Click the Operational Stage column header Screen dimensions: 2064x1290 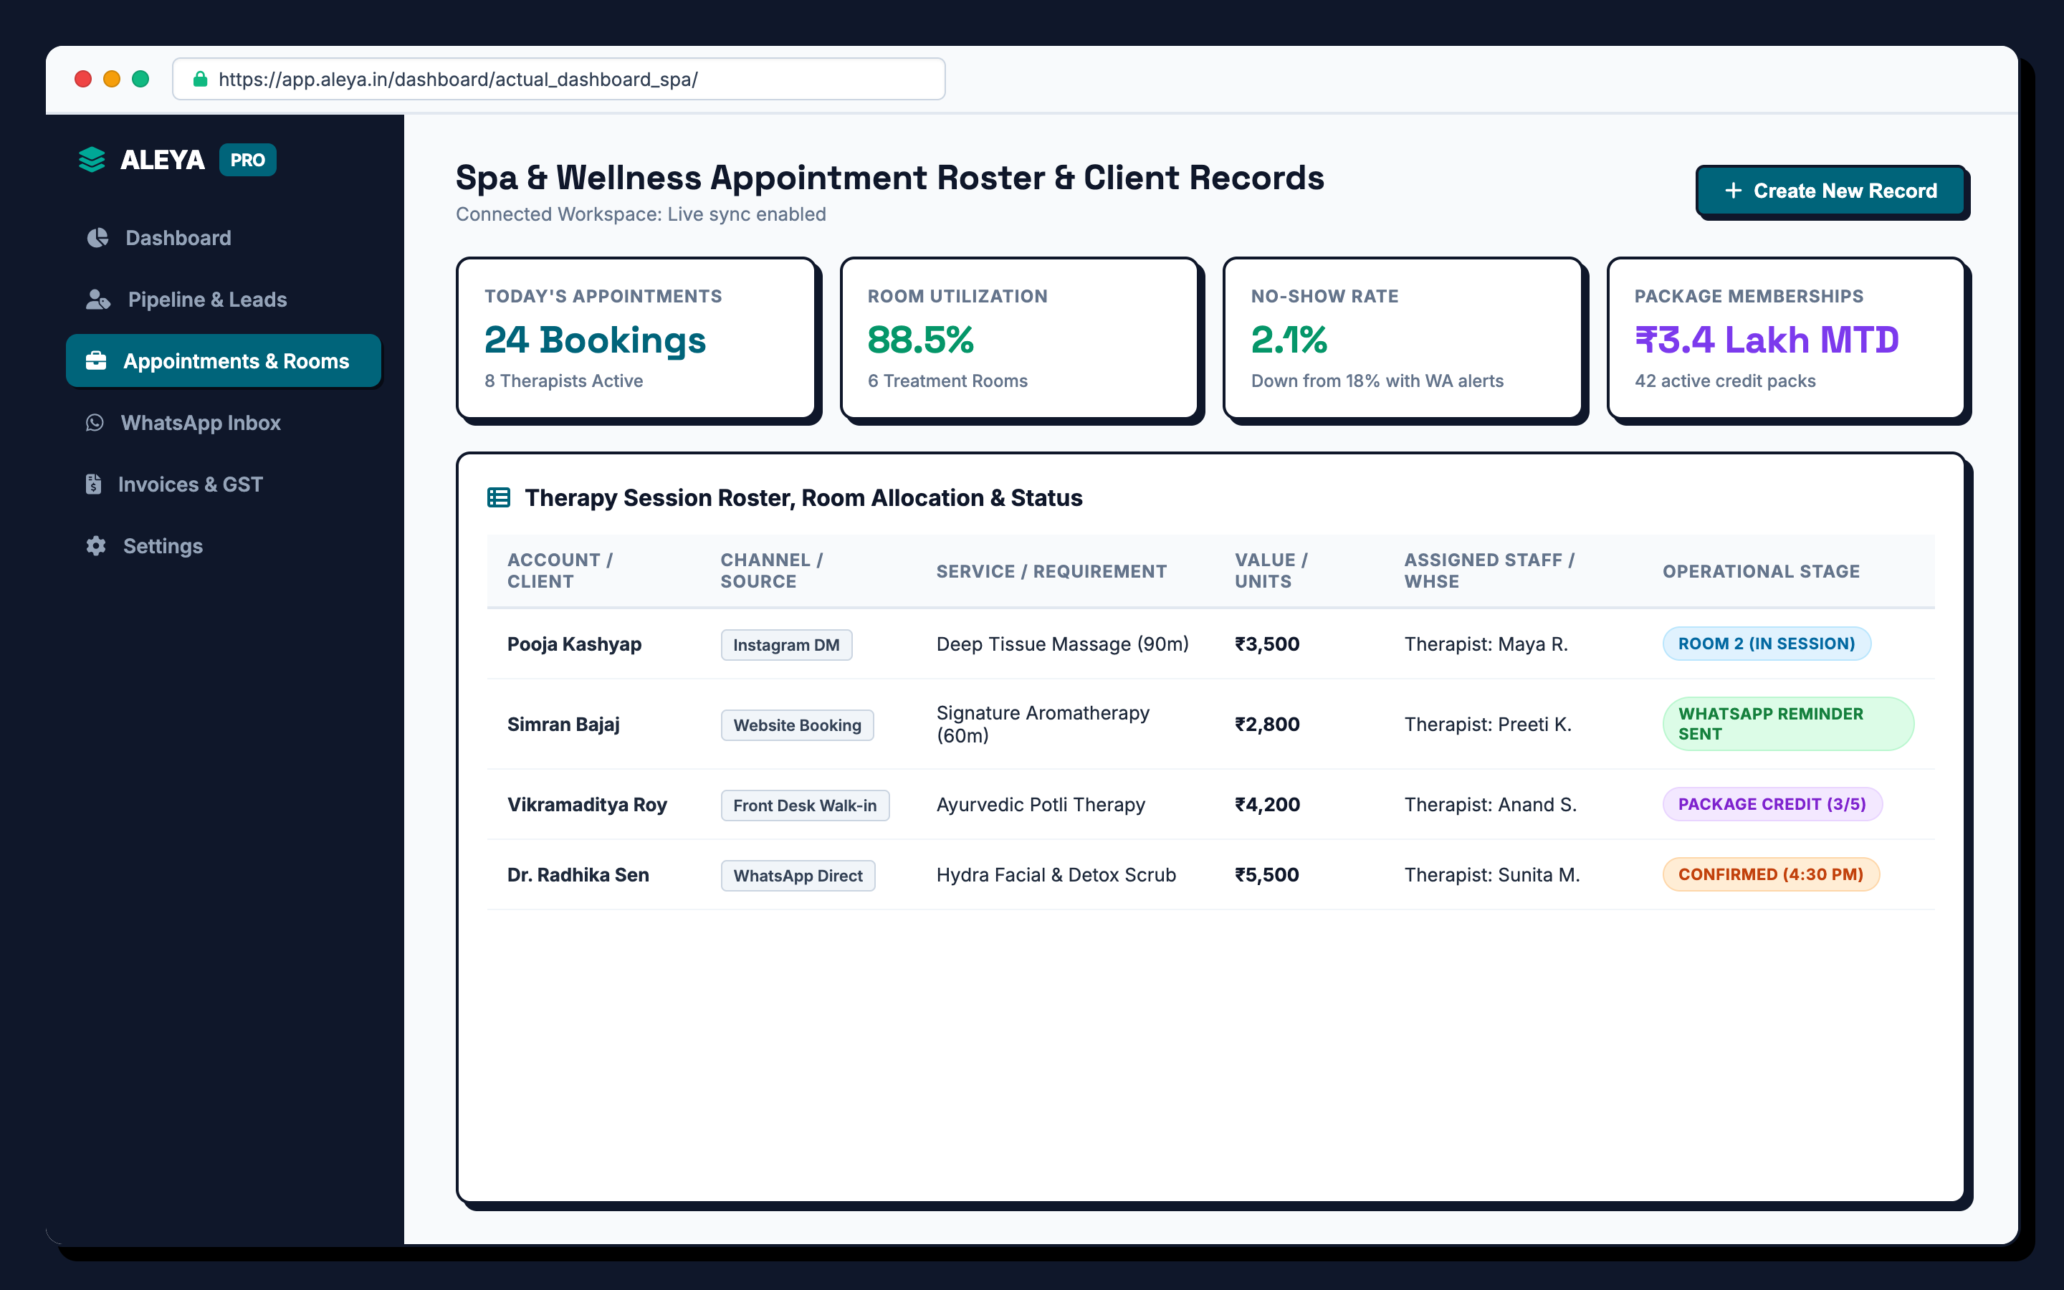1760,570
